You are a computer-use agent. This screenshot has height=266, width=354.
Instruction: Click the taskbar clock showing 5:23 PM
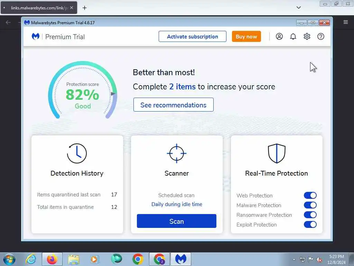(x=336, y=259)
